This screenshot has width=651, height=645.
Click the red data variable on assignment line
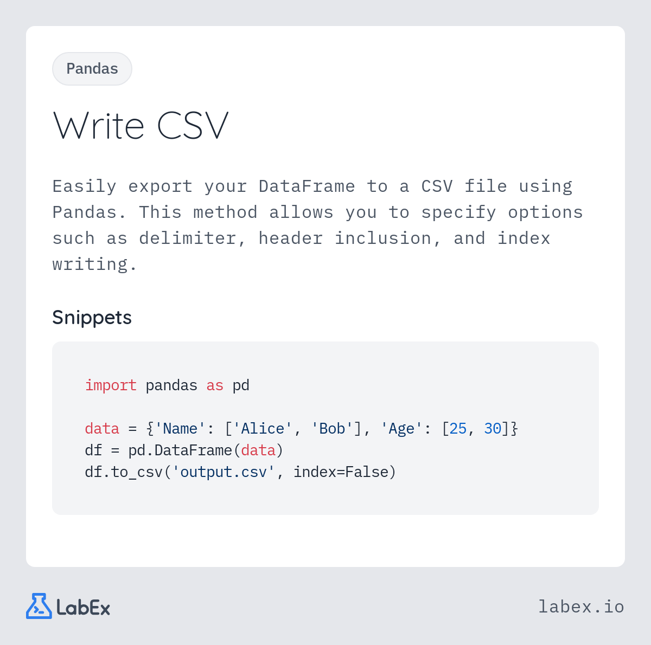tap(102, 429)
